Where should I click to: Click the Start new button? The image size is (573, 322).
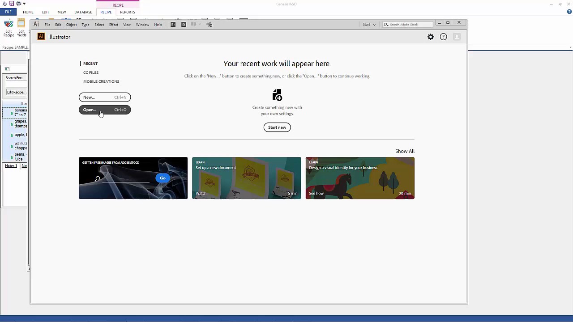tap(277, 127)
